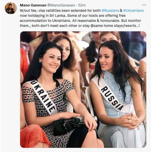This screenshot has height=152, width=151.
Task: Click the '@same' text in the tweet
Action: [x=96, y=26]
